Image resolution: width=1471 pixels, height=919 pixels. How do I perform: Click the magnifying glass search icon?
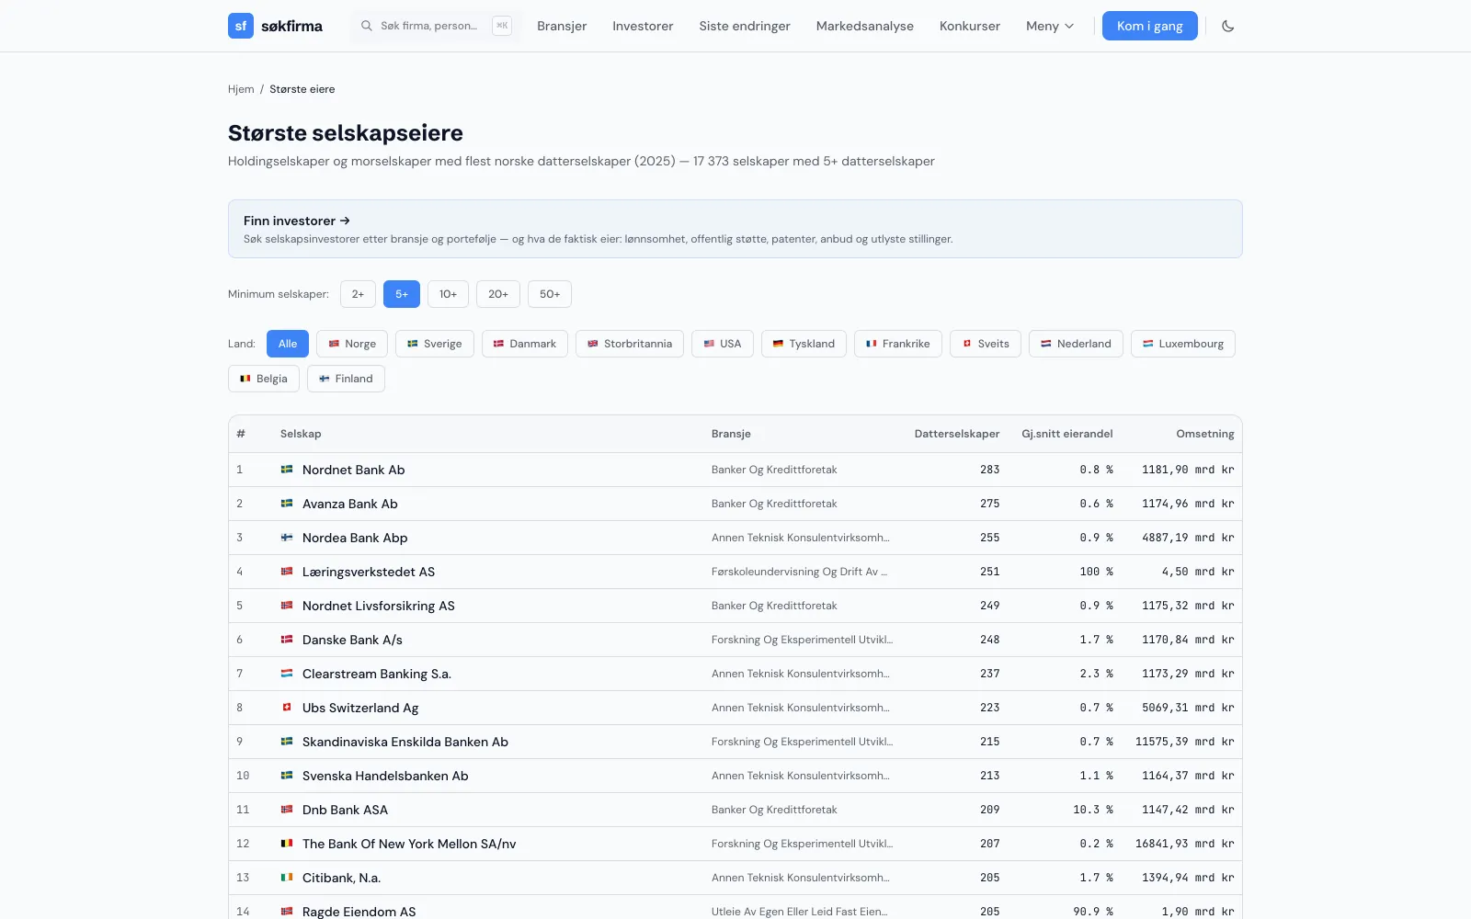point(367,26)
